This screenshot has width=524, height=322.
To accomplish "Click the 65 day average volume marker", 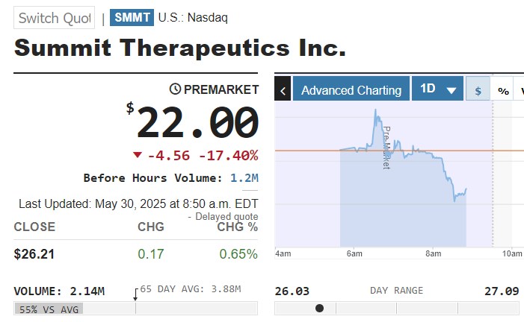I will tap(135, 295).
